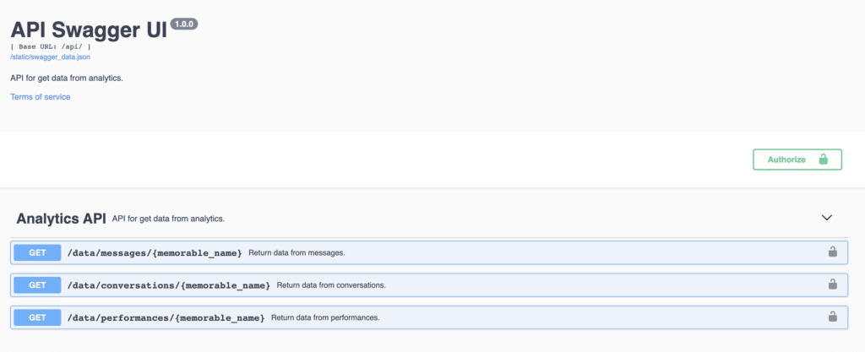Click the 1.0.0 version badge
Screen dimensions: 865x352
coord(184,24)
